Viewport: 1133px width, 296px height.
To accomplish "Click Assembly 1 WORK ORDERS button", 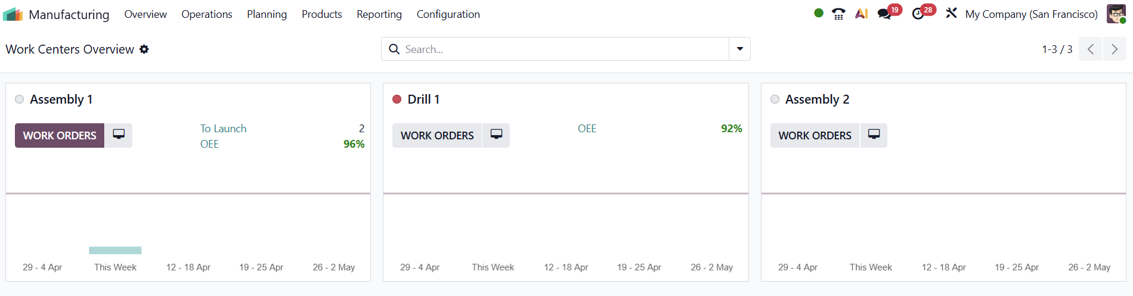I will (x=60, y=136).
